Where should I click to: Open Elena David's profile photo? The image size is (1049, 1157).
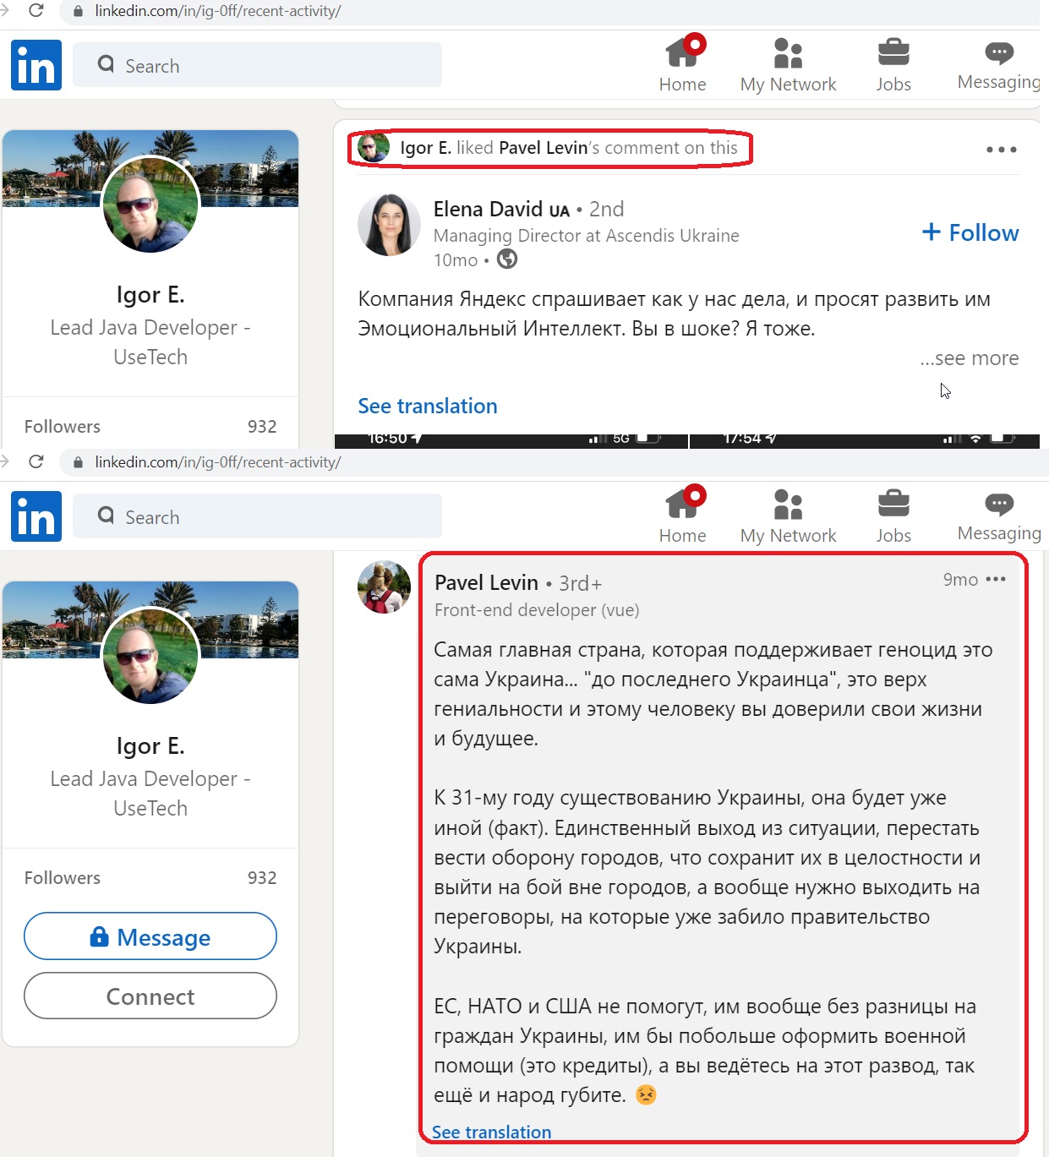click(389, 225)
